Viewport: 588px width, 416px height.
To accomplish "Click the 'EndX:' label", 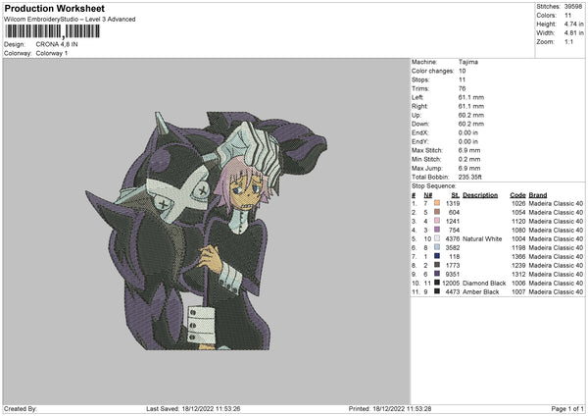I will (x=419, y=132).
